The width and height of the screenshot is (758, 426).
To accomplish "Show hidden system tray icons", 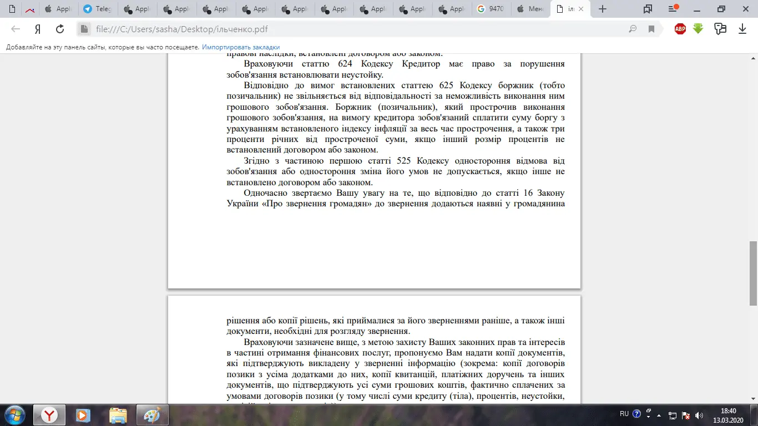I will (x=659, y=414).
